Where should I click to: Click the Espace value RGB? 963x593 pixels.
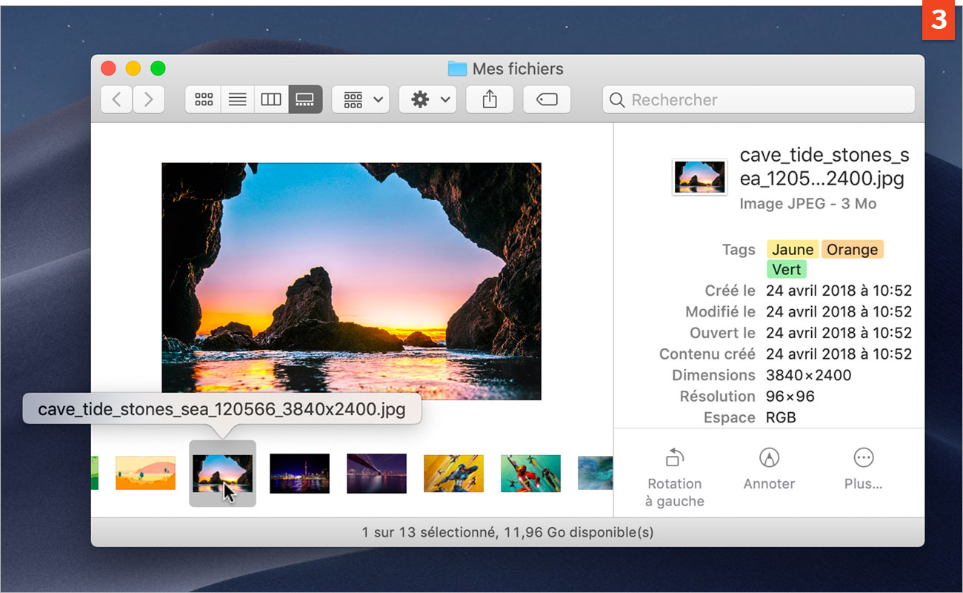pyautogui.click(x=781, y=417)
